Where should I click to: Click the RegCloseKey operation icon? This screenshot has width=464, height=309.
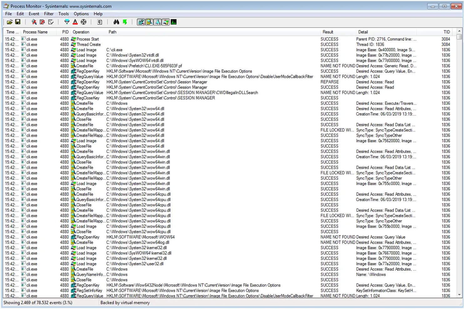point(74,98)
